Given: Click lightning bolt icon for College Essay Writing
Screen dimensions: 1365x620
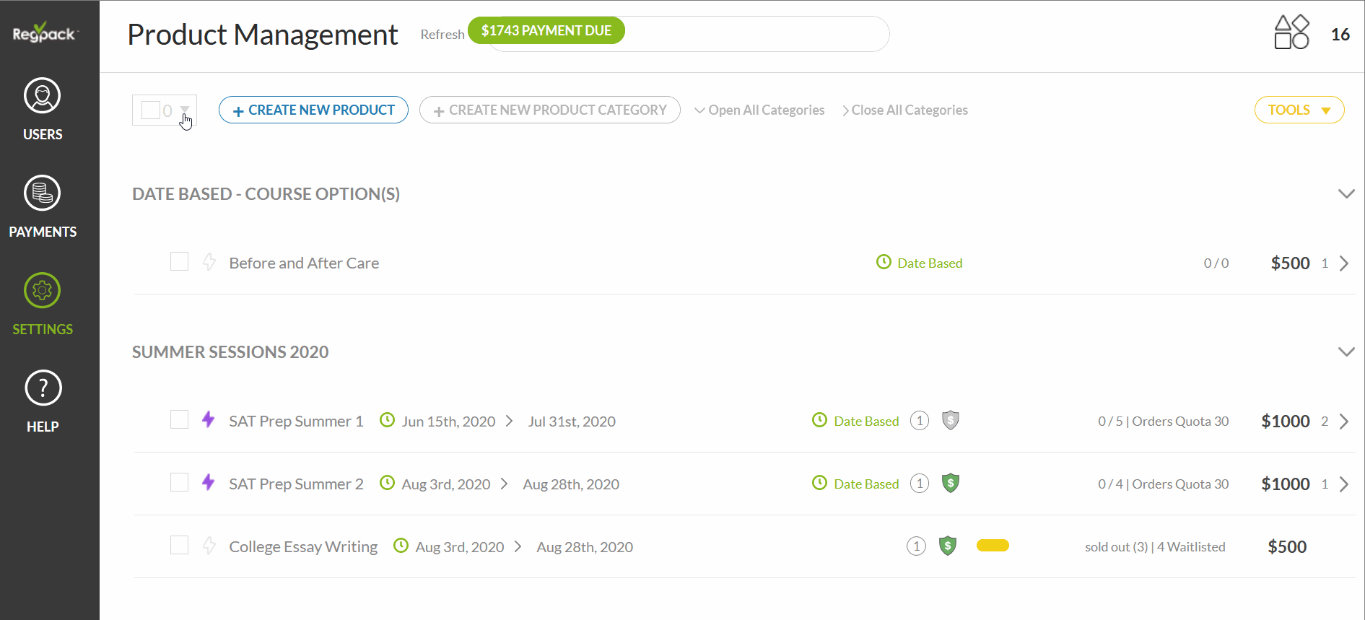Looking at the screenshot, I should [x=209, y=546].
